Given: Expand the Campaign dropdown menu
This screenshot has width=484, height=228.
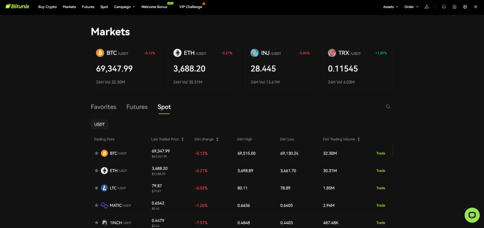Looking at the screenshot, I should point(124,7).
